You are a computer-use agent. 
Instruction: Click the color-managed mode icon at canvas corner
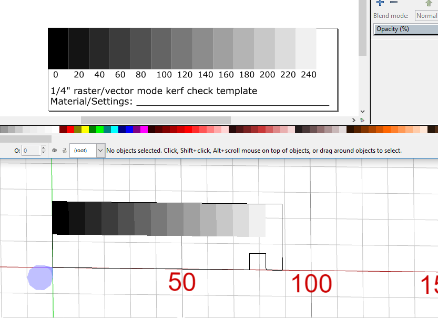coord(362,120)
